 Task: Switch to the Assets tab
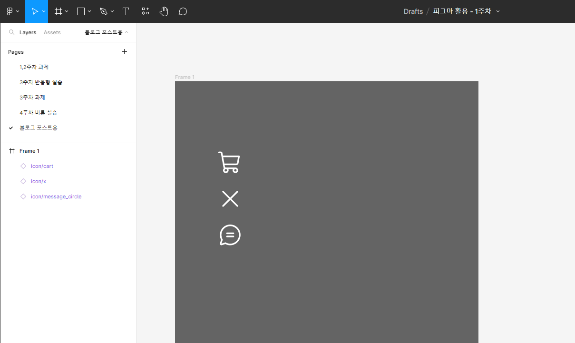(x=52, y=32)
